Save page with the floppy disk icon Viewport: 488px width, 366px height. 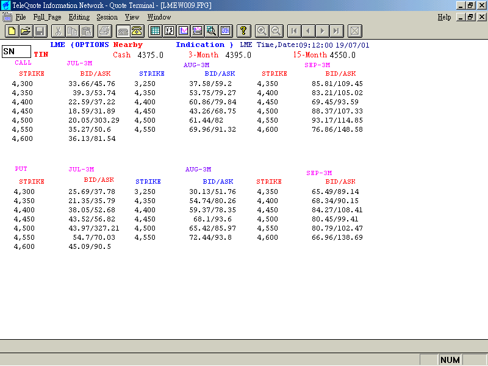(x=40, y=31)
